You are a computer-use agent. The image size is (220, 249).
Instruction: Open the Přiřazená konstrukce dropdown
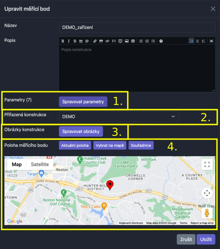(x=119, y=117)
